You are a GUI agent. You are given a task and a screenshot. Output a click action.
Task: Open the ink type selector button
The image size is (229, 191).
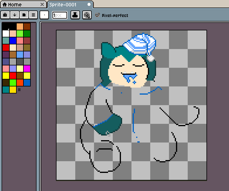[x=75, y=15]
